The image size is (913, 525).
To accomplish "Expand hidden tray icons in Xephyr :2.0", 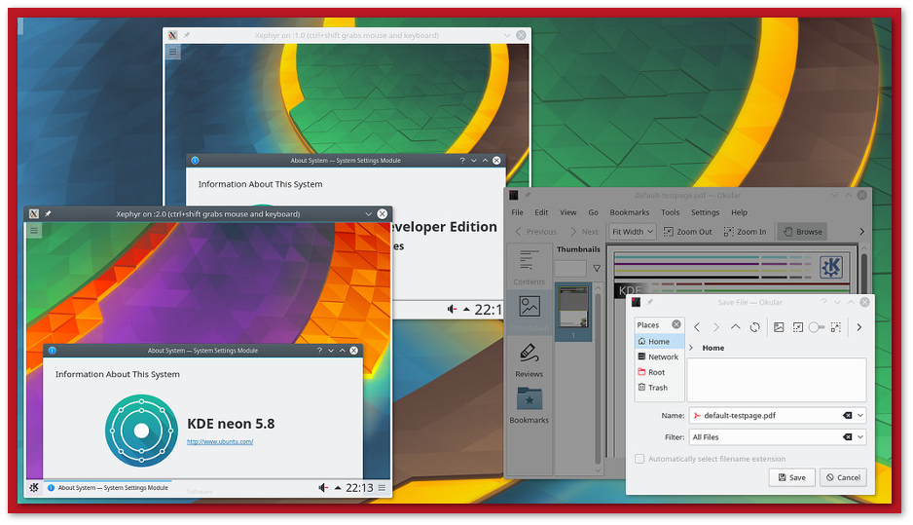I will point(338,488).
